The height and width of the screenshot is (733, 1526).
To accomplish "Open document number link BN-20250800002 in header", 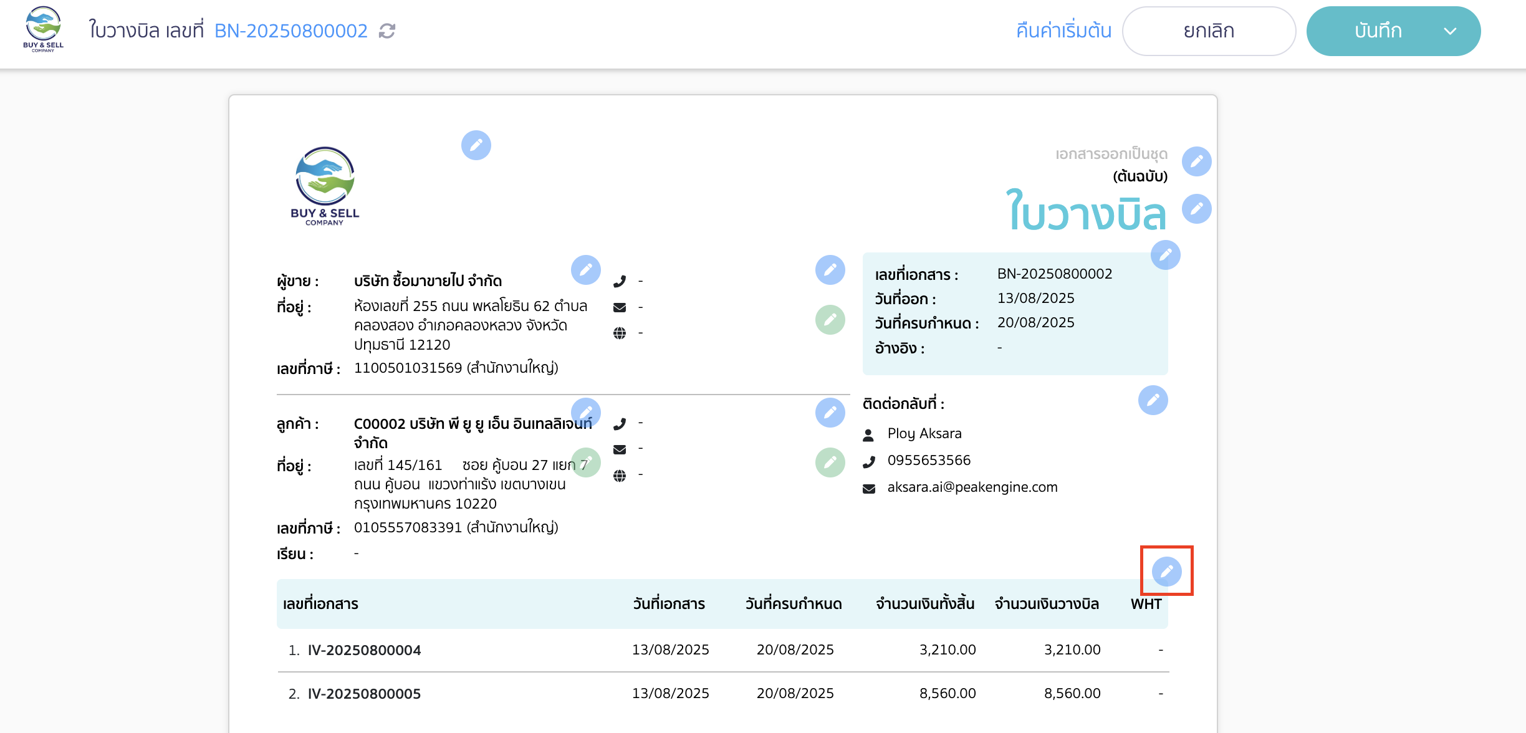I will click(291, 31).
